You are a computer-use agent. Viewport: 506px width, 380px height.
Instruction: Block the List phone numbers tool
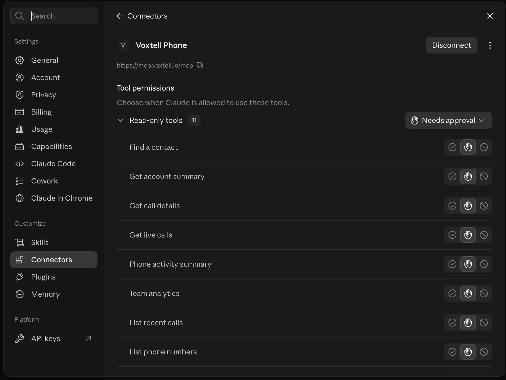coord(484,352)
